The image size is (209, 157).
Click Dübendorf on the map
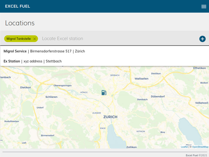click(x=158, y=97)
